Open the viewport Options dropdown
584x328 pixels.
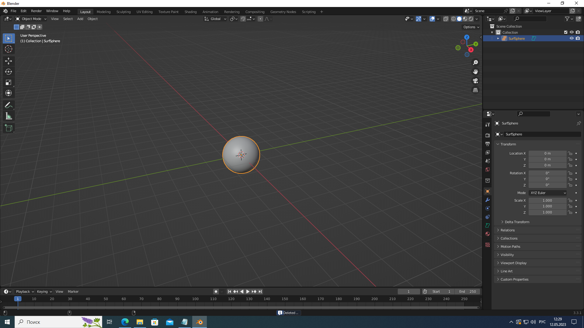tap(471, 27)
